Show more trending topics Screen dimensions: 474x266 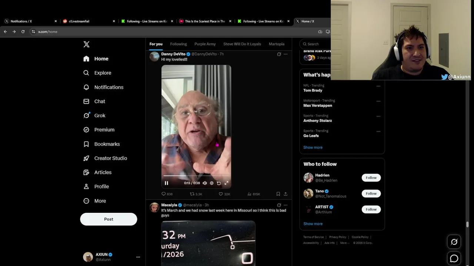tap(313, 147)
